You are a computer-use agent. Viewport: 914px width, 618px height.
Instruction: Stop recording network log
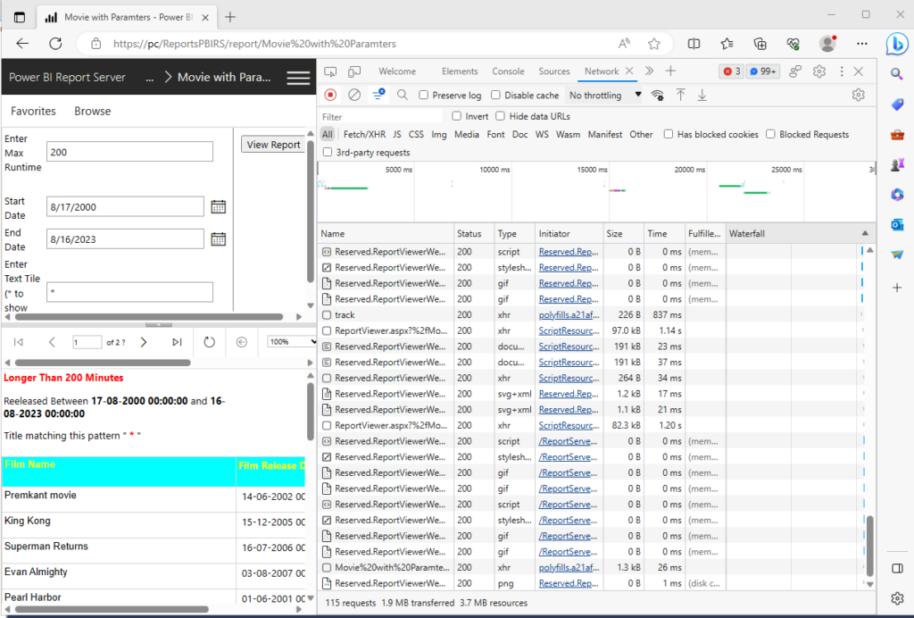click(330, 95)
